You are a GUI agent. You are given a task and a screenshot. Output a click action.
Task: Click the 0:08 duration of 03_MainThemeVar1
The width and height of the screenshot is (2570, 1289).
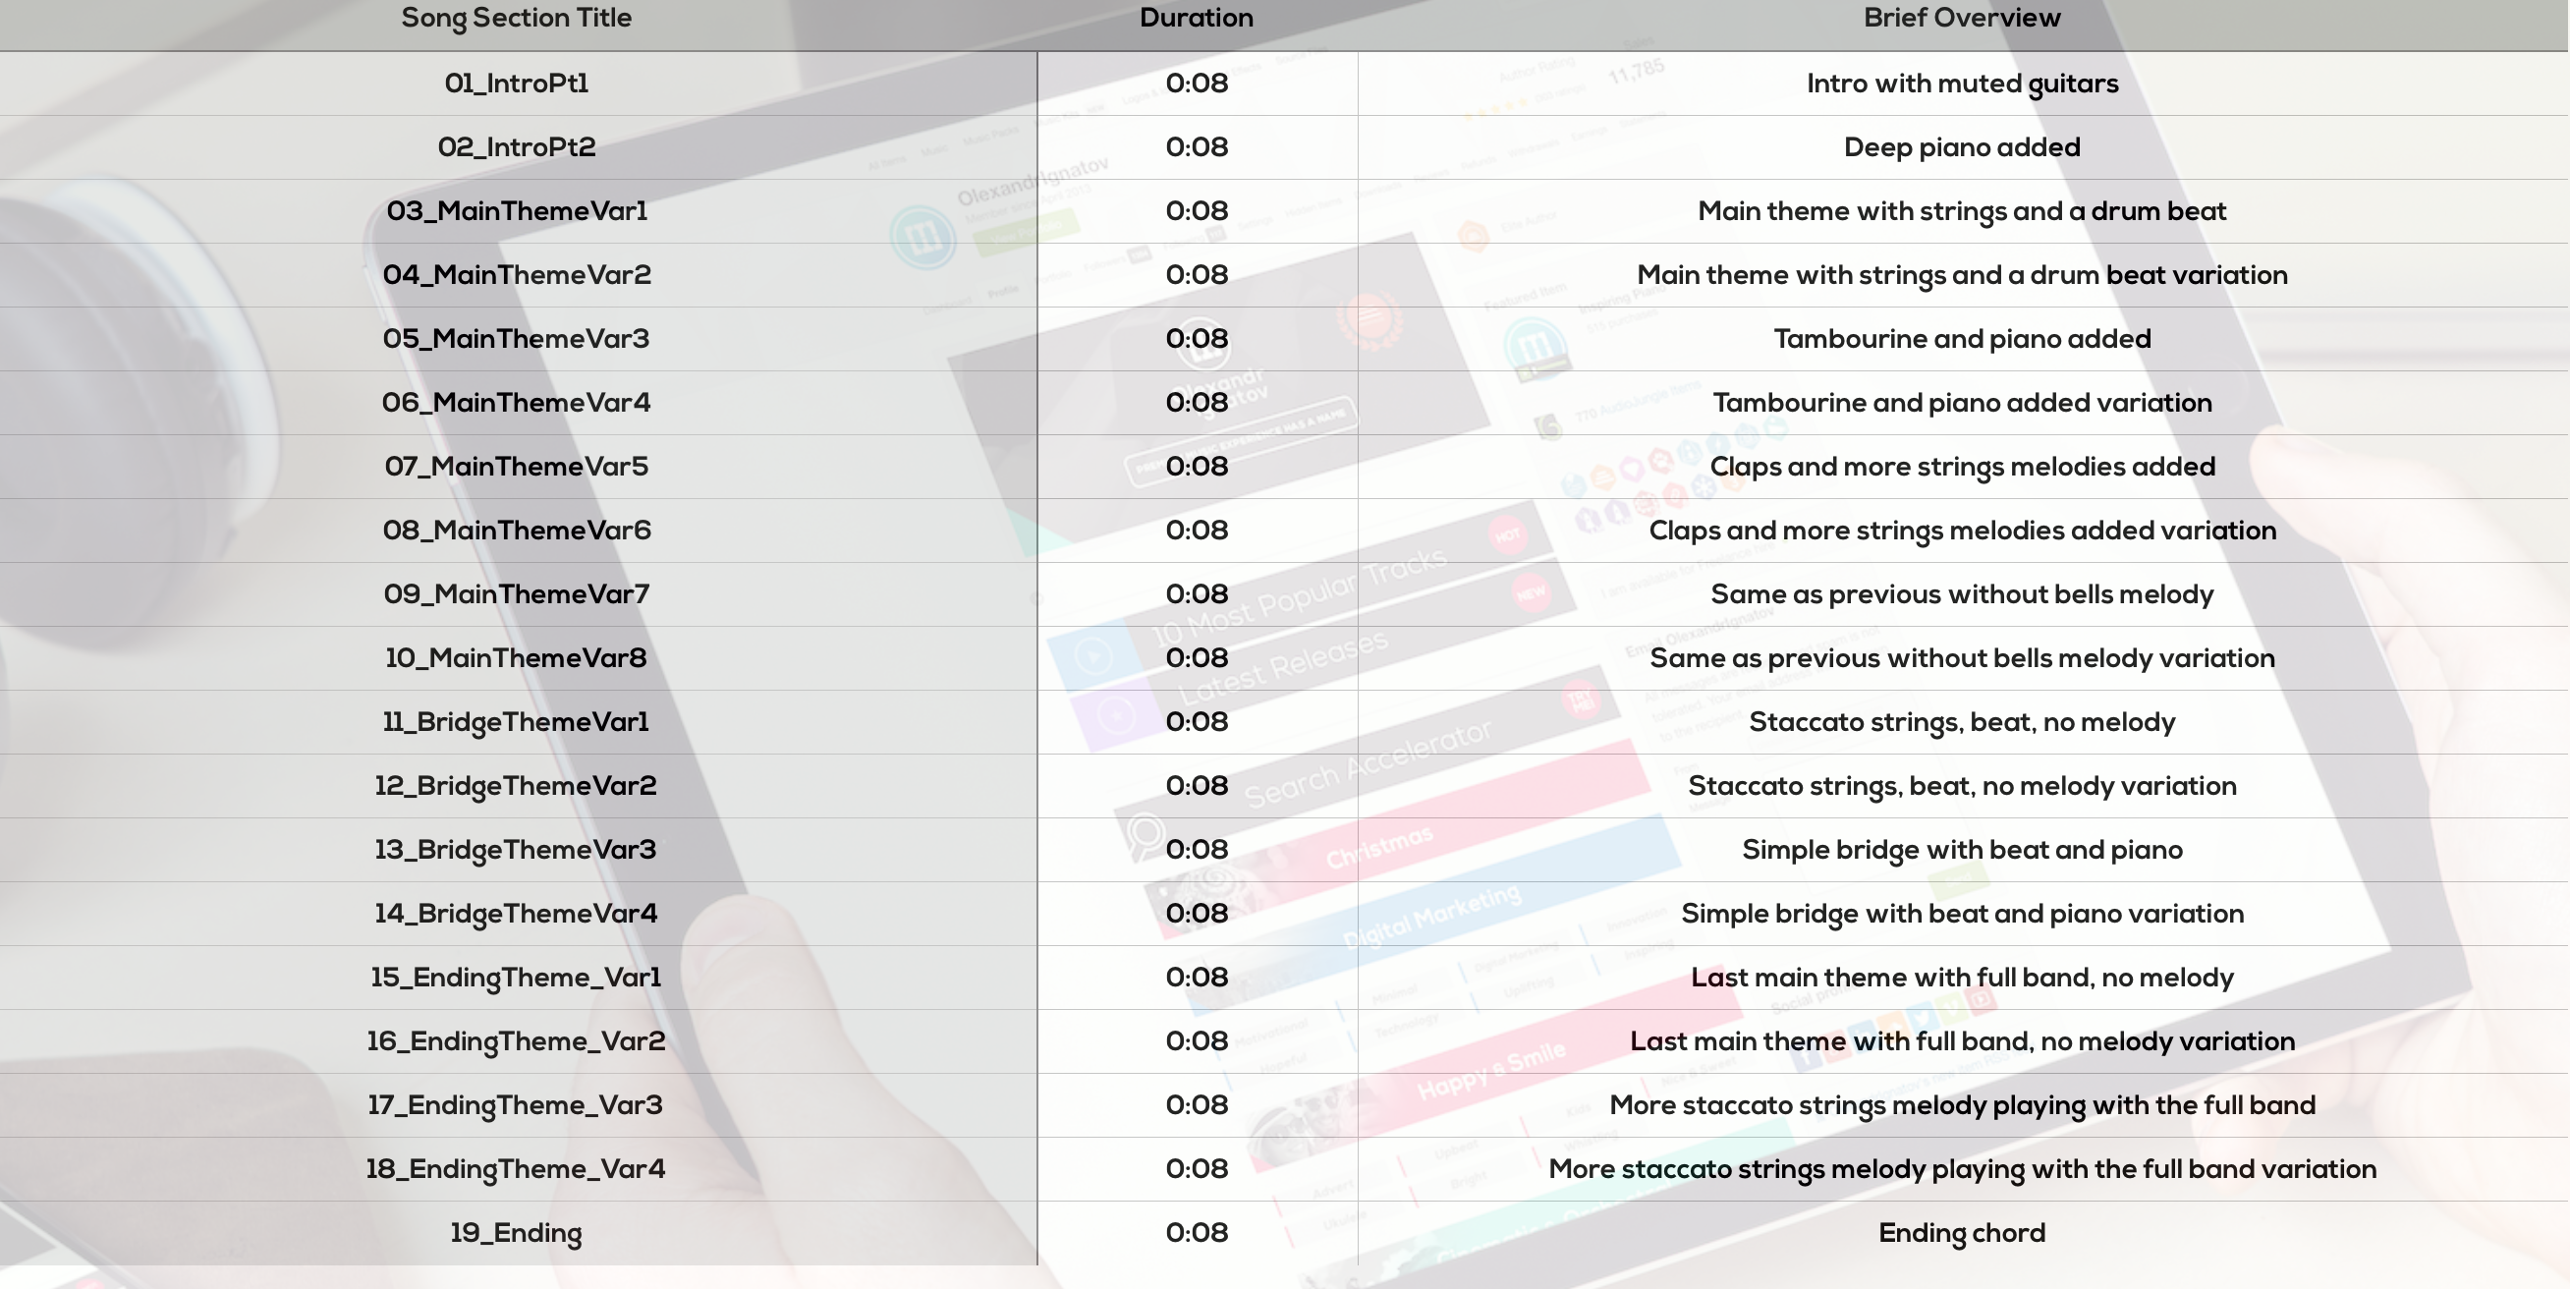click(x=1197, y=211)
